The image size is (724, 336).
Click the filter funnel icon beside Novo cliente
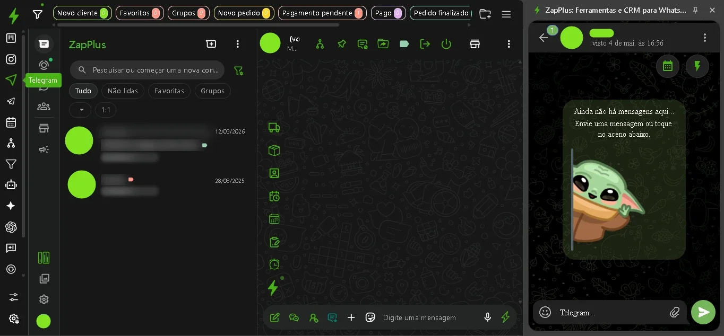[x=38, y=14]
